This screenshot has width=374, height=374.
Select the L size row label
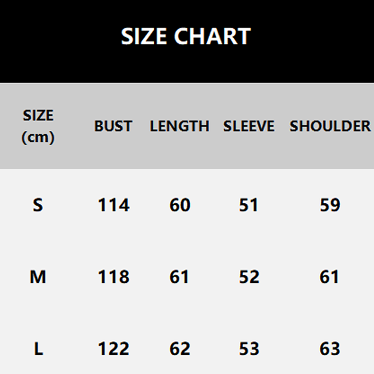coord(38,349)
